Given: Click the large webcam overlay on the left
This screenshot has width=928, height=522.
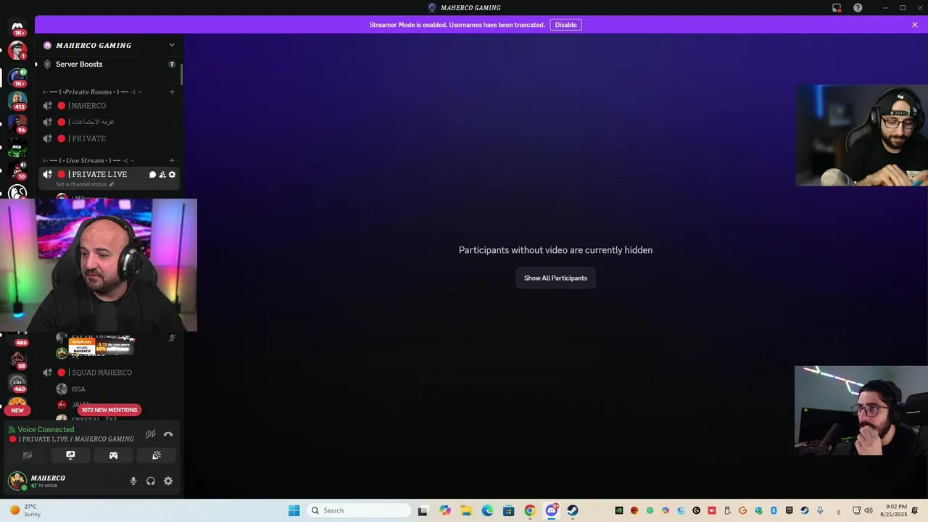Looking at the screenshot, I should point(99,265).
